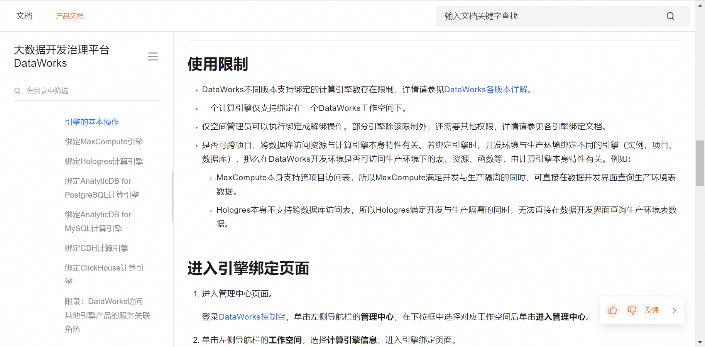
Task: Open 绑定CDH计算引擎 sidebar item
Action: [96, 248]
